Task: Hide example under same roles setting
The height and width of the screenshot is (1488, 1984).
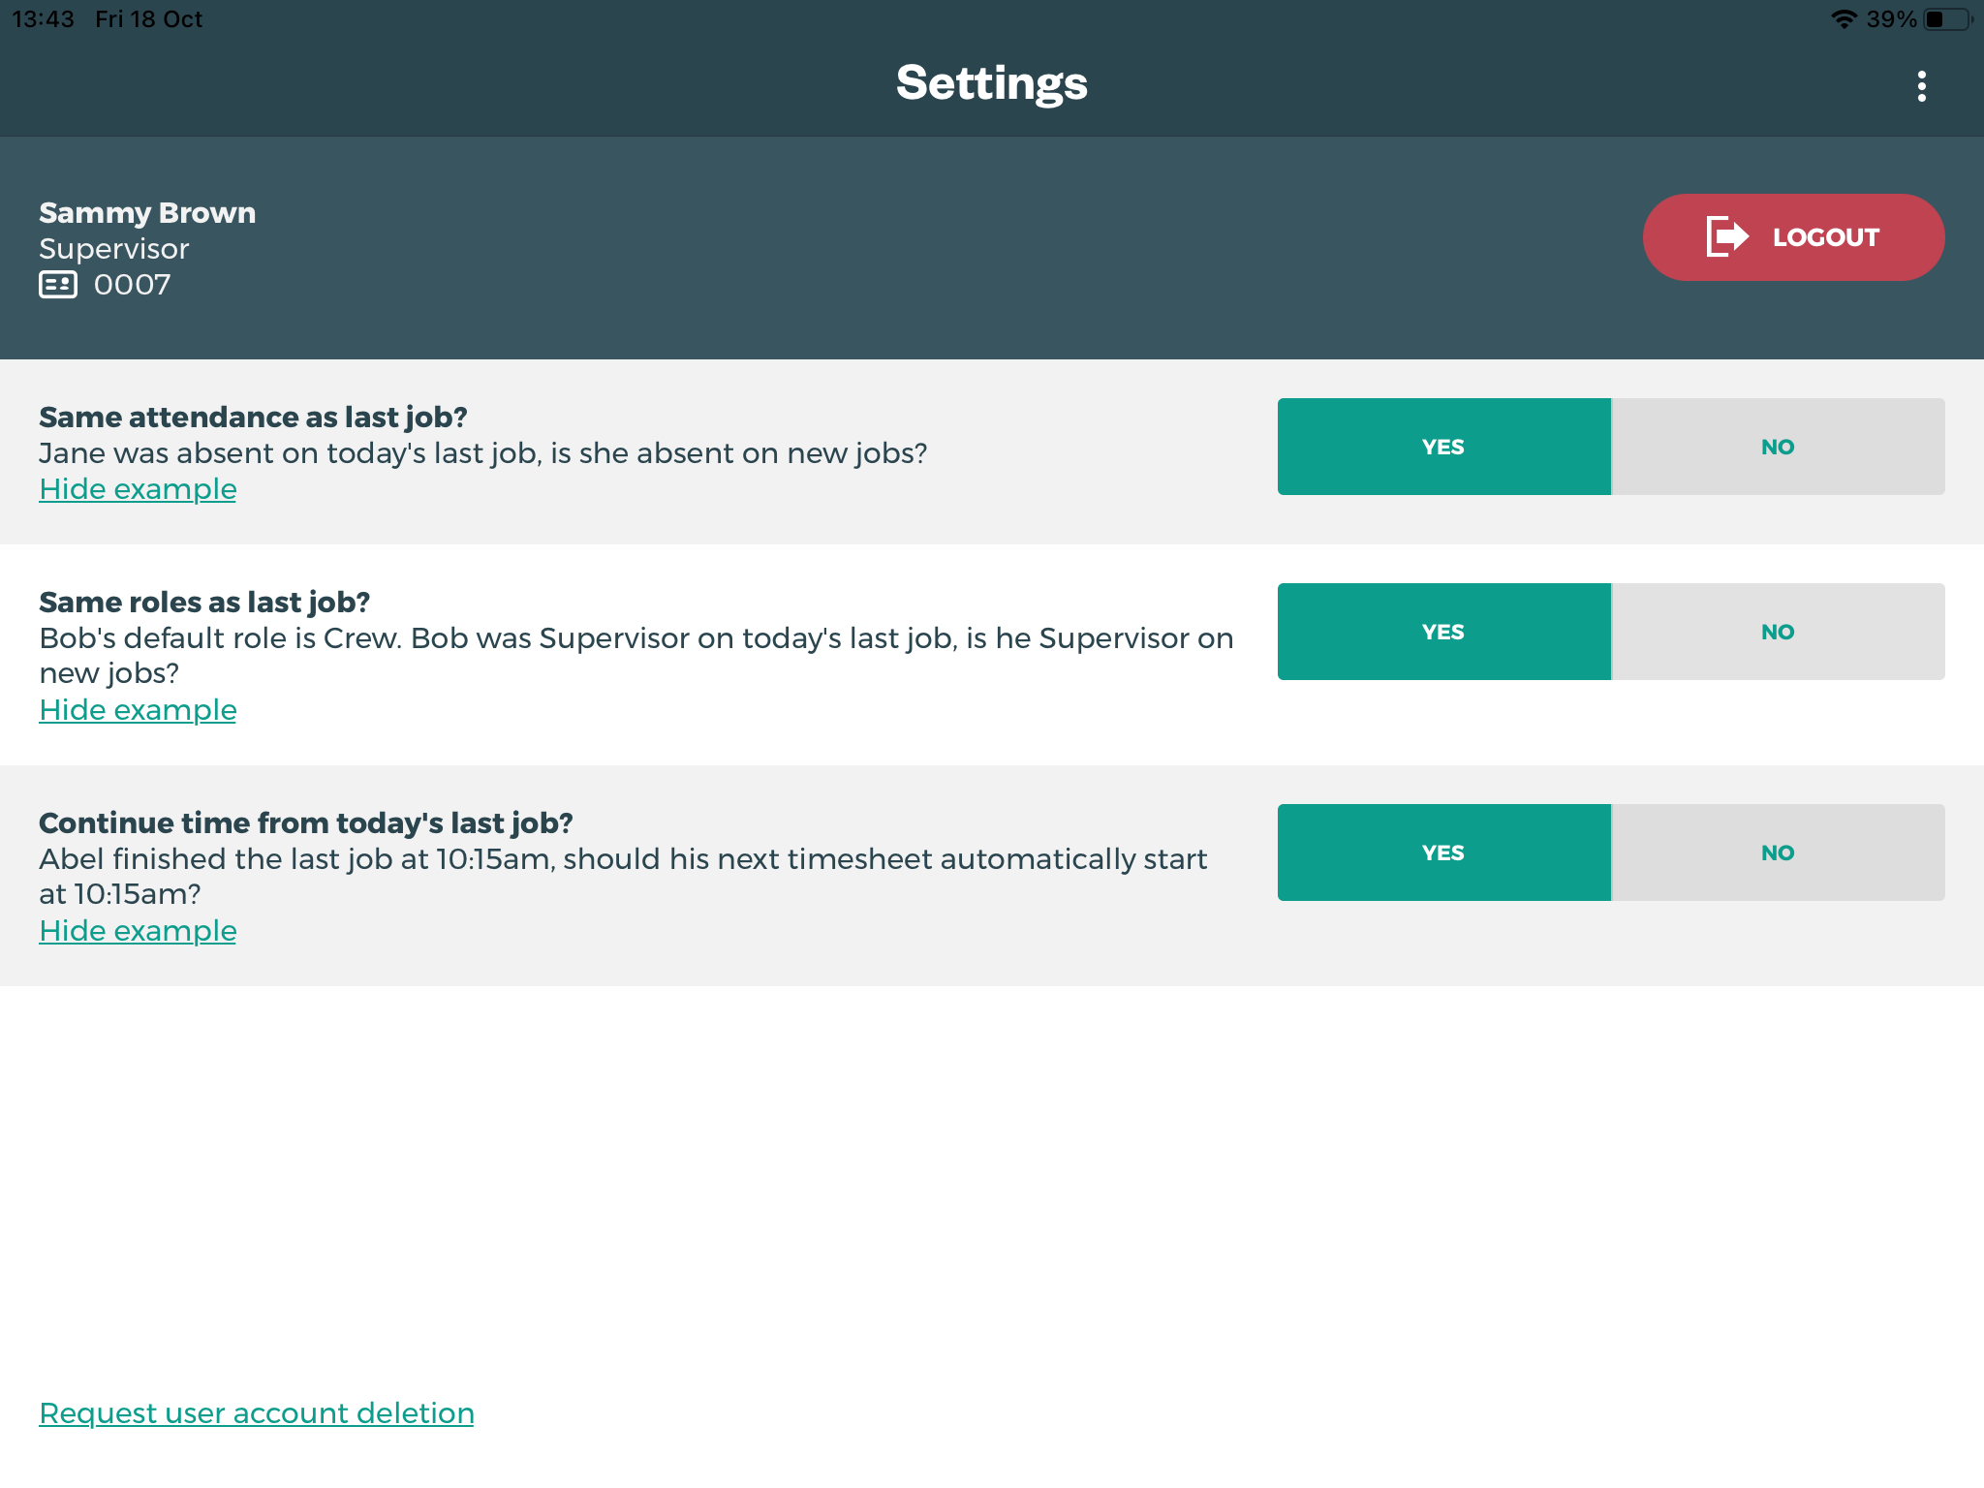Action: pos(138,710)
